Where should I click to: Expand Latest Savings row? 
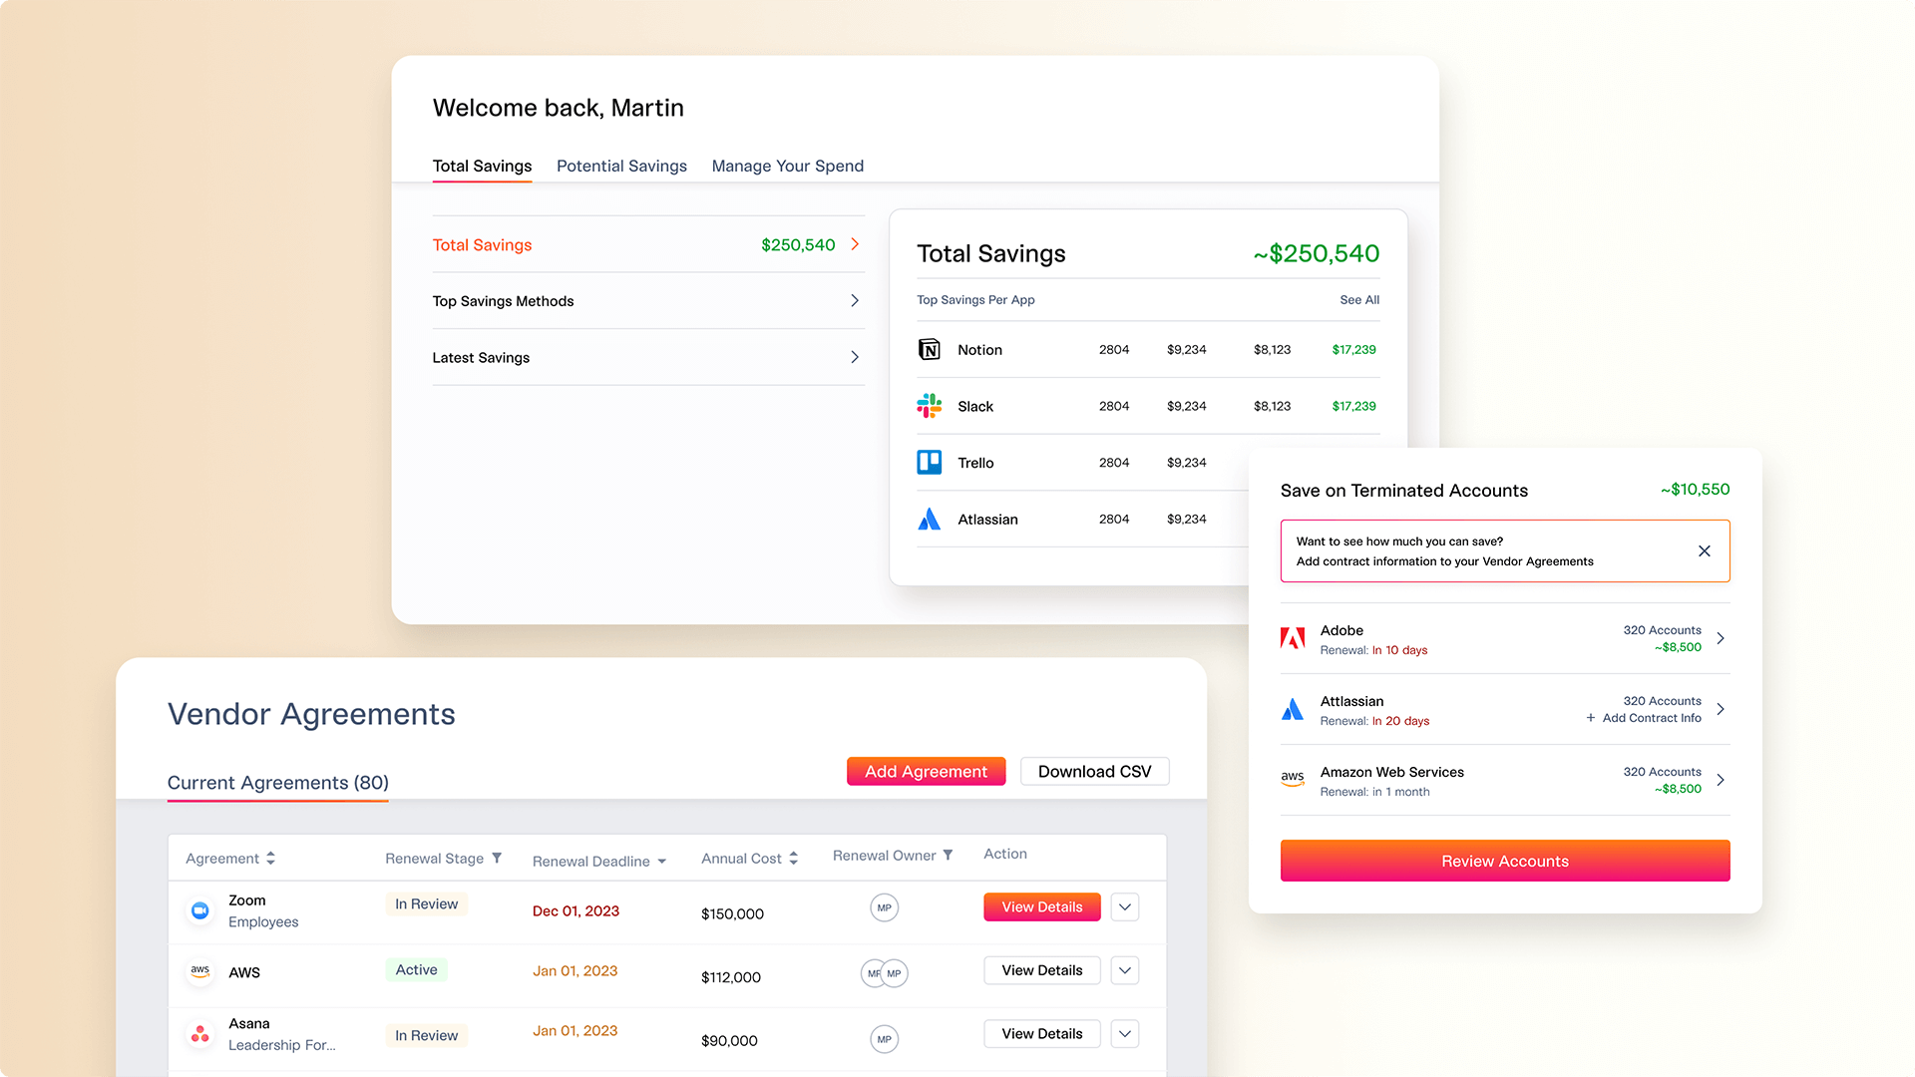click(855, 357)
